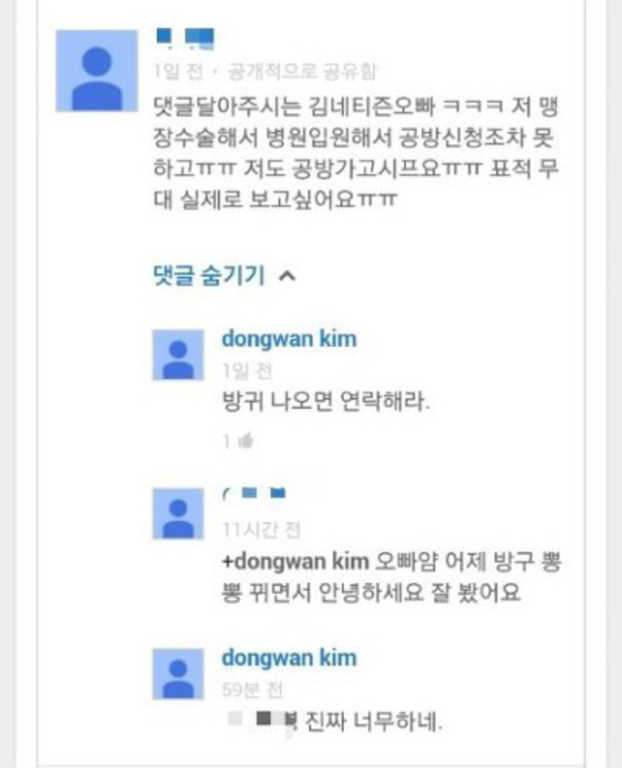The width and height of the screenshot is (622, 768).
Task: Collapse replies using the chevron arrow
Action: (x=287, y=276)
